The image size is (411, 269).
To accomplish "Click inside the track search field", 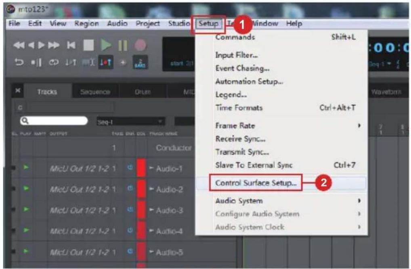I will pos(54,121).
